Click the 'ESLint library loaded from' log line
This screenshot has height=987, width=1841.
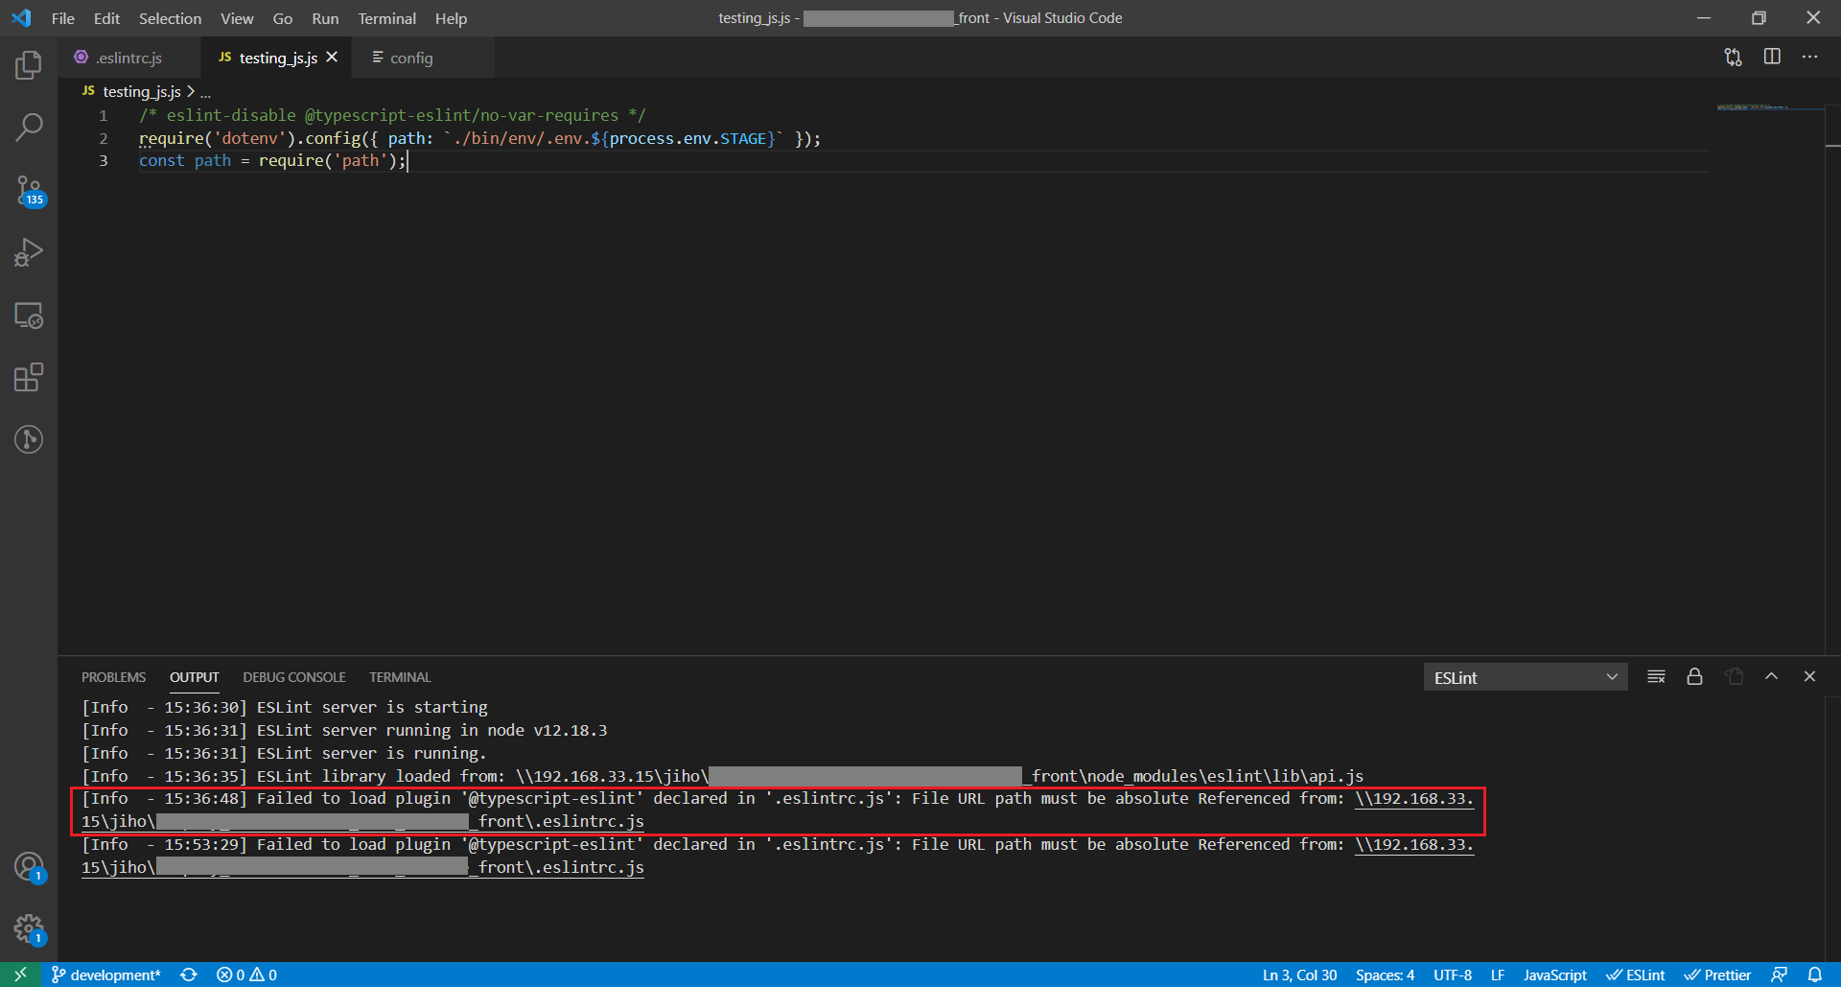[722, 776]
